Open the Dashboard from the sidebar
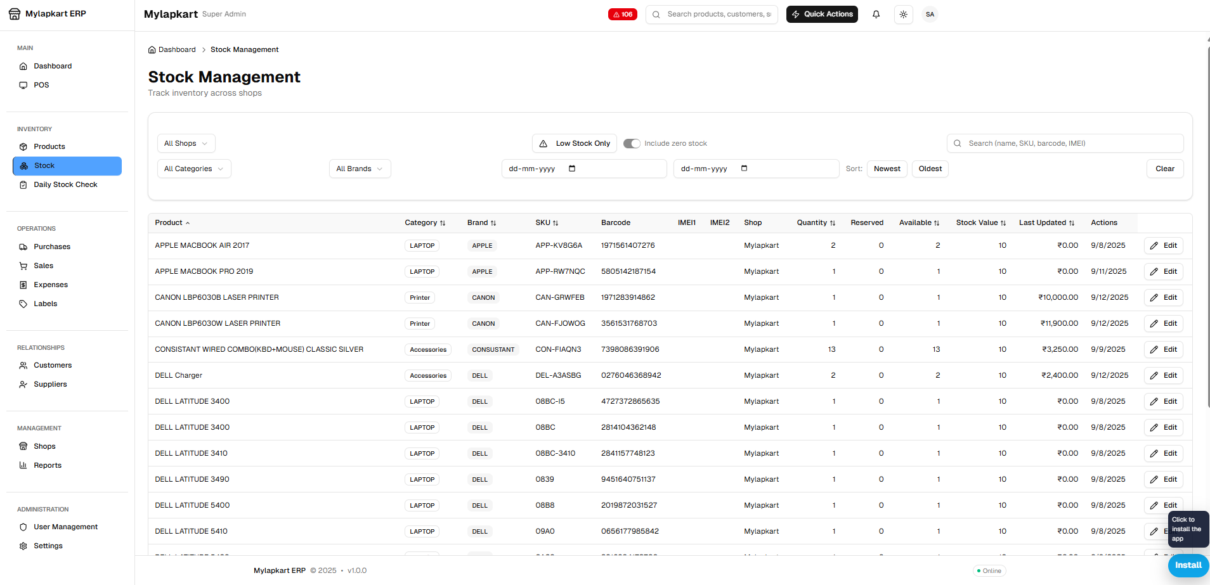 point(52,66)
